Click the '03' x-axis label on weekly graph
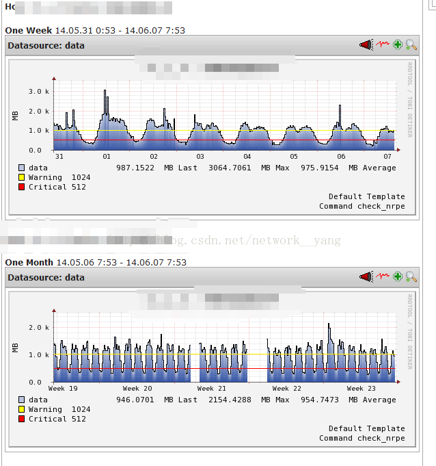Viewport: 436px width, 466px height. point(200,156)
